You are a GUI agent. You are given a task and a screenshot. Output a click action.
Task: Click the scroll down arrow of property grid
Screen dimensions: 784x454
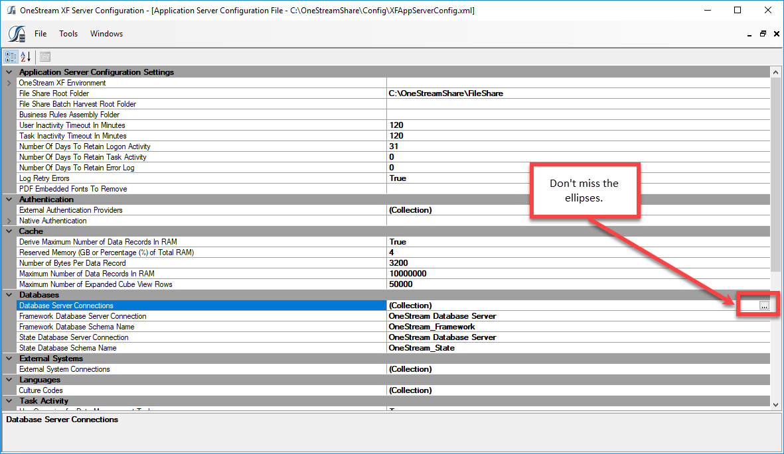coord(775,404)
